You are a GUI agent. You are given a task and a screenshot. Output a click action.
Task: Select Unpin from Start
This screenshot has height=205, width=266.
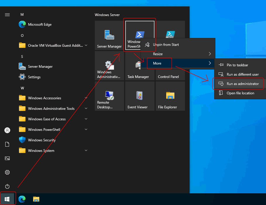point(178,45)
